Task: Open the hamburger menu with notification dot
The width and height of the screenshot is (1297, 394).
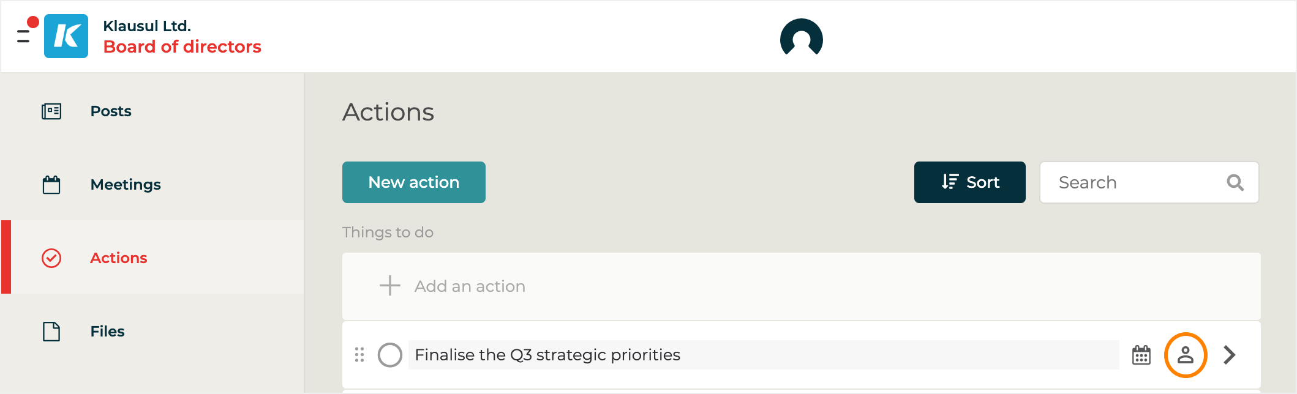Action: [24, 35]
